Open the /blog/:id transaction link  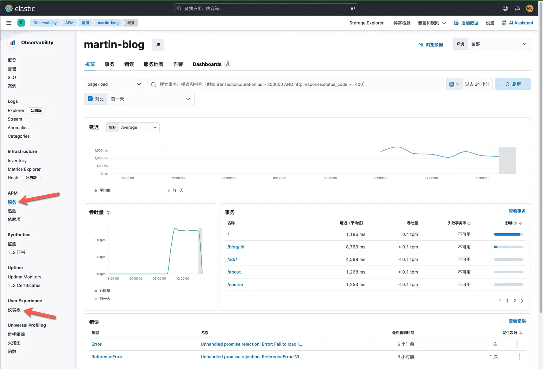click(x=236, y=247)
